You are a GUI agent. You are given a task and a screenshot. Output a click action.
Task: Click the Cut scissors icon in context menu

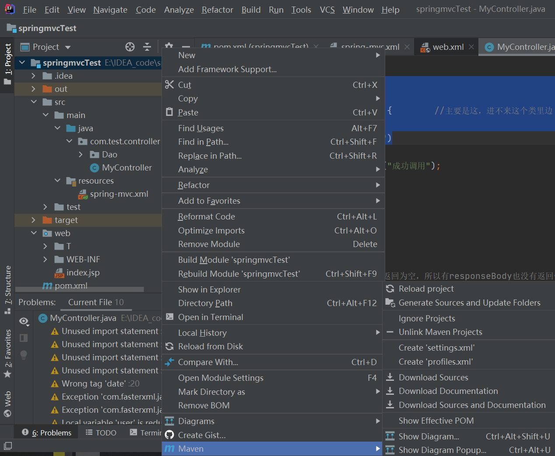click(169, 84)
